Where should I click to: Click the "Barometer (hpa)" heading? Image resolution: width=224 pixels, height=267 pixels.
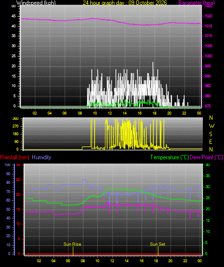(x=197, y=3)
